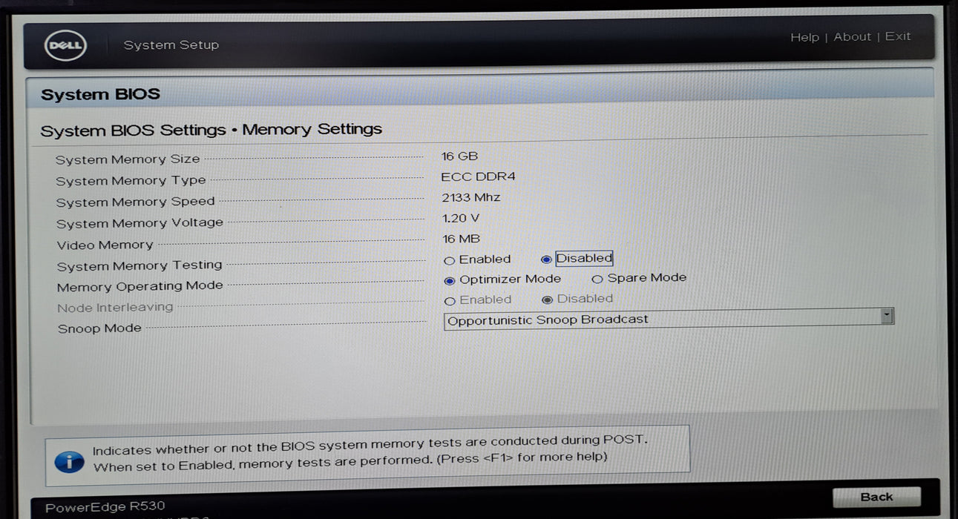This screenshot has width=958, height=519.
Task: Click the System Memory Voltage label
Action: pos(140,223)
